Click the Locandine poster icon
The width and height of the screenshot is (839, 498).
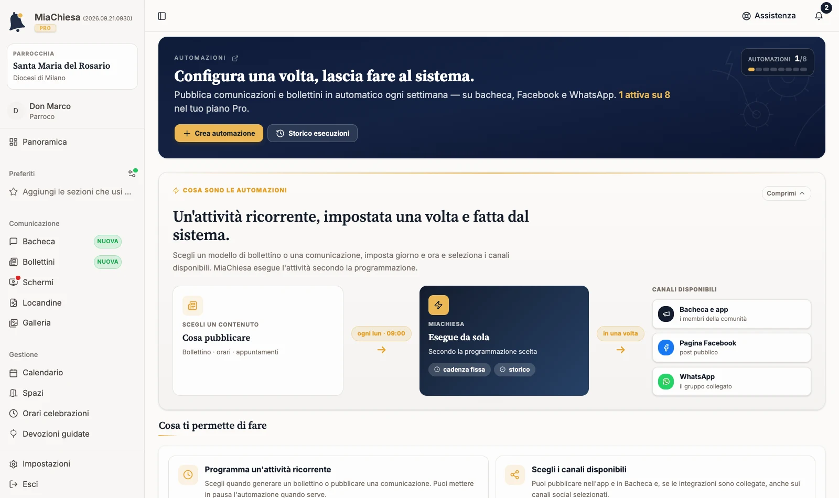point(14,303)
